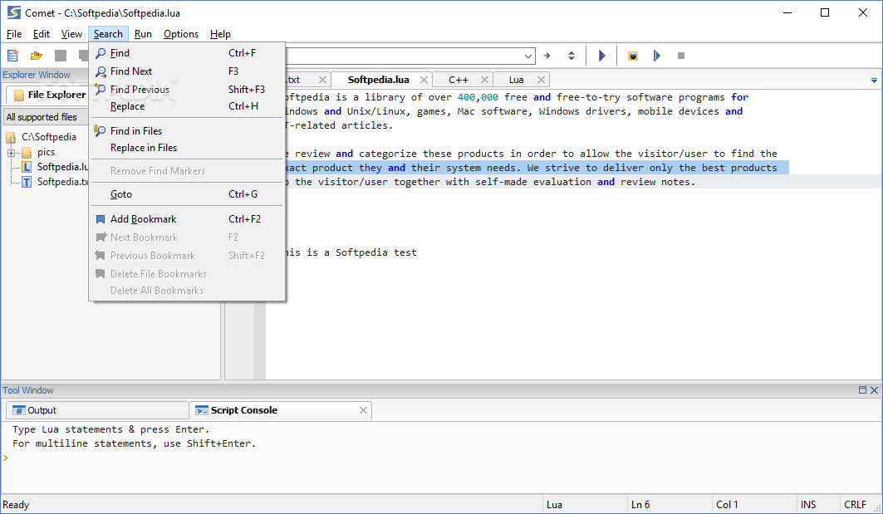Click the Open file folder toolbar icon
883x514 pixels.
pos(37,55)
